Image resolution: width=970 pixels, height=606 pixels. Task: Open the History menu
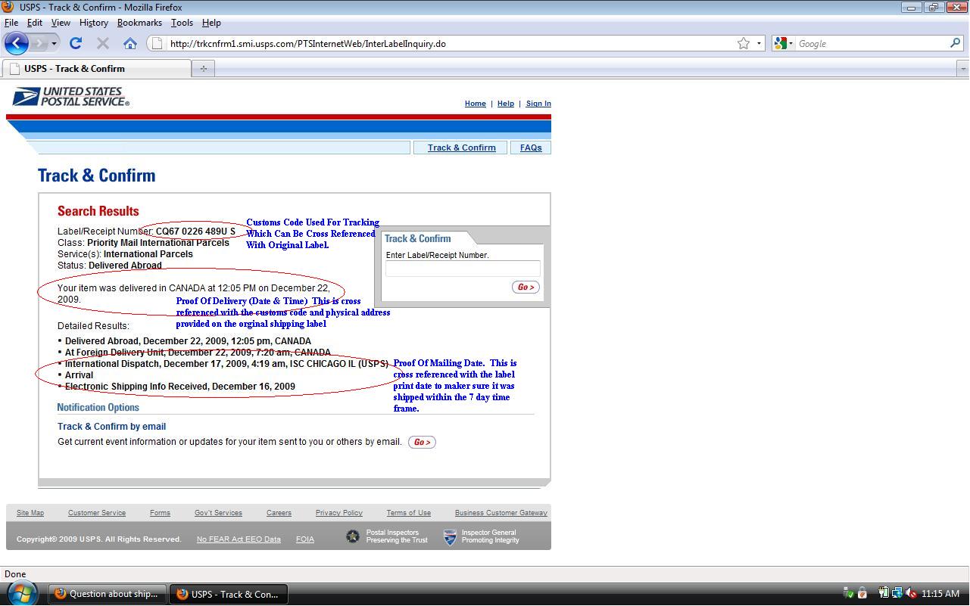click(94, 23)
